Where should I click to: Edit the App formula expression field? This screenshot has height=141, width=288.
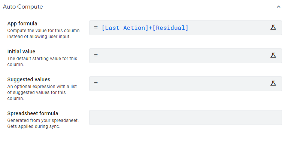point(185,28)
